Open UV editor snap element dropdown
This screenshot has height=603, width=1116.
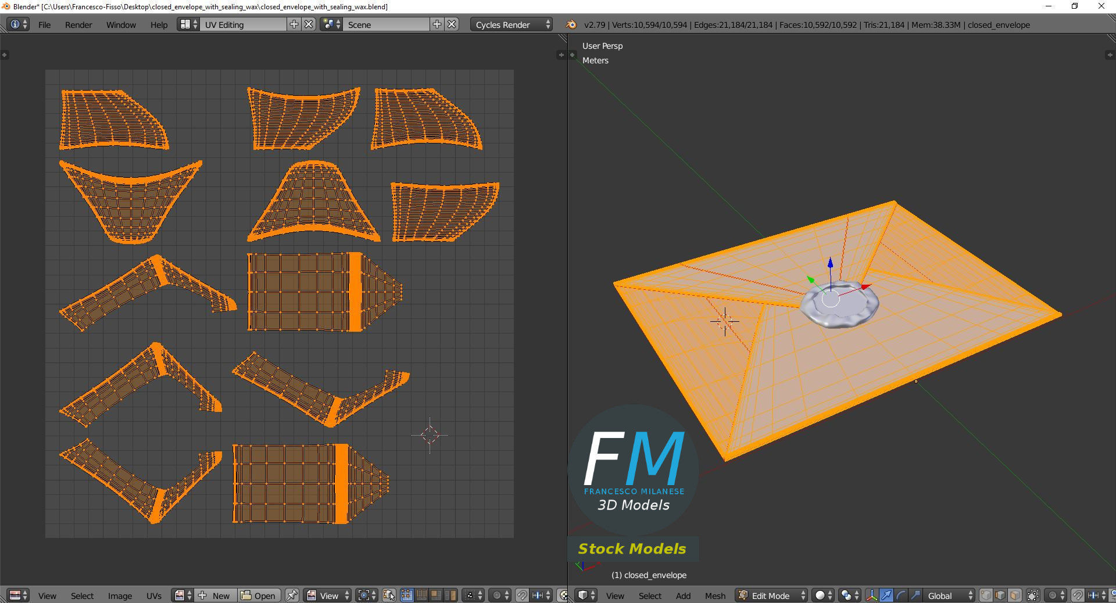point(541,595)
